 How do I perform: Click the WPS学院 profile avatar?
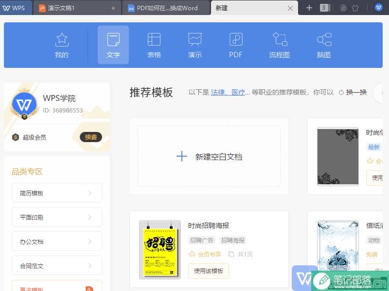click(24, 105)
